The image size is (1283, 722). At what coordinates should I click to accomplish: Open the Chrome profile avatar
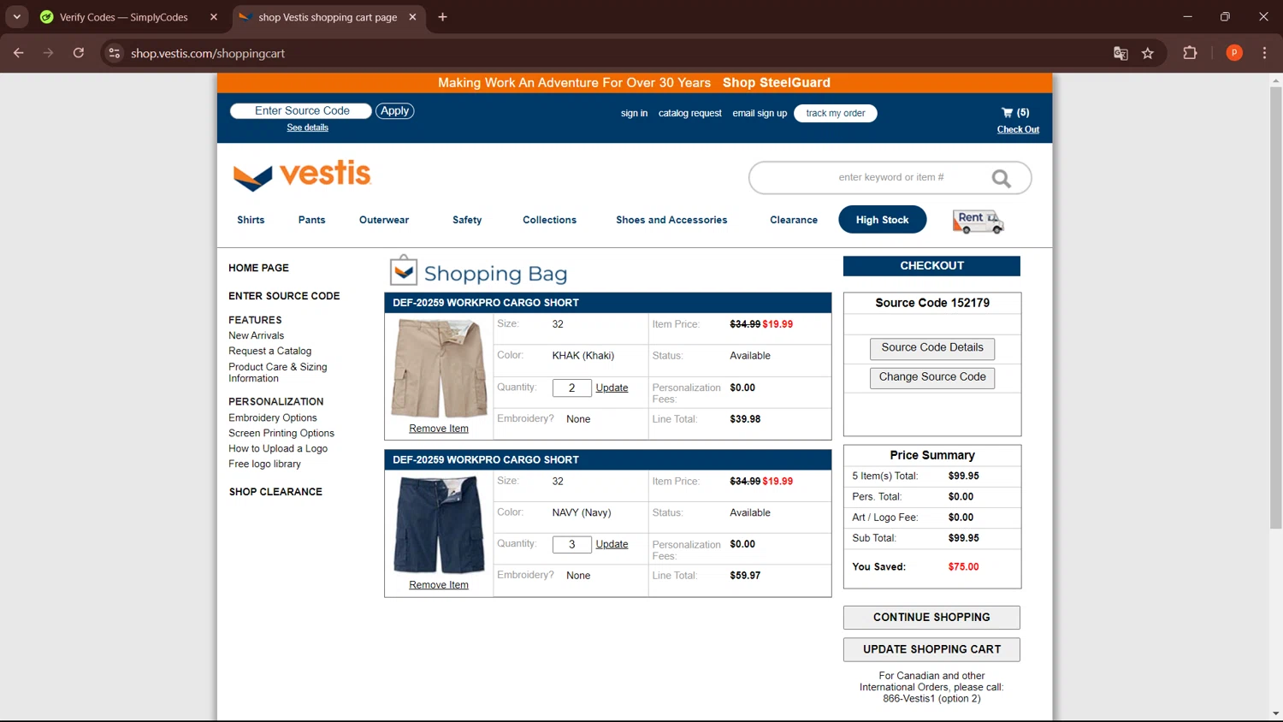pyautogui.click(x=1234, y=53)
